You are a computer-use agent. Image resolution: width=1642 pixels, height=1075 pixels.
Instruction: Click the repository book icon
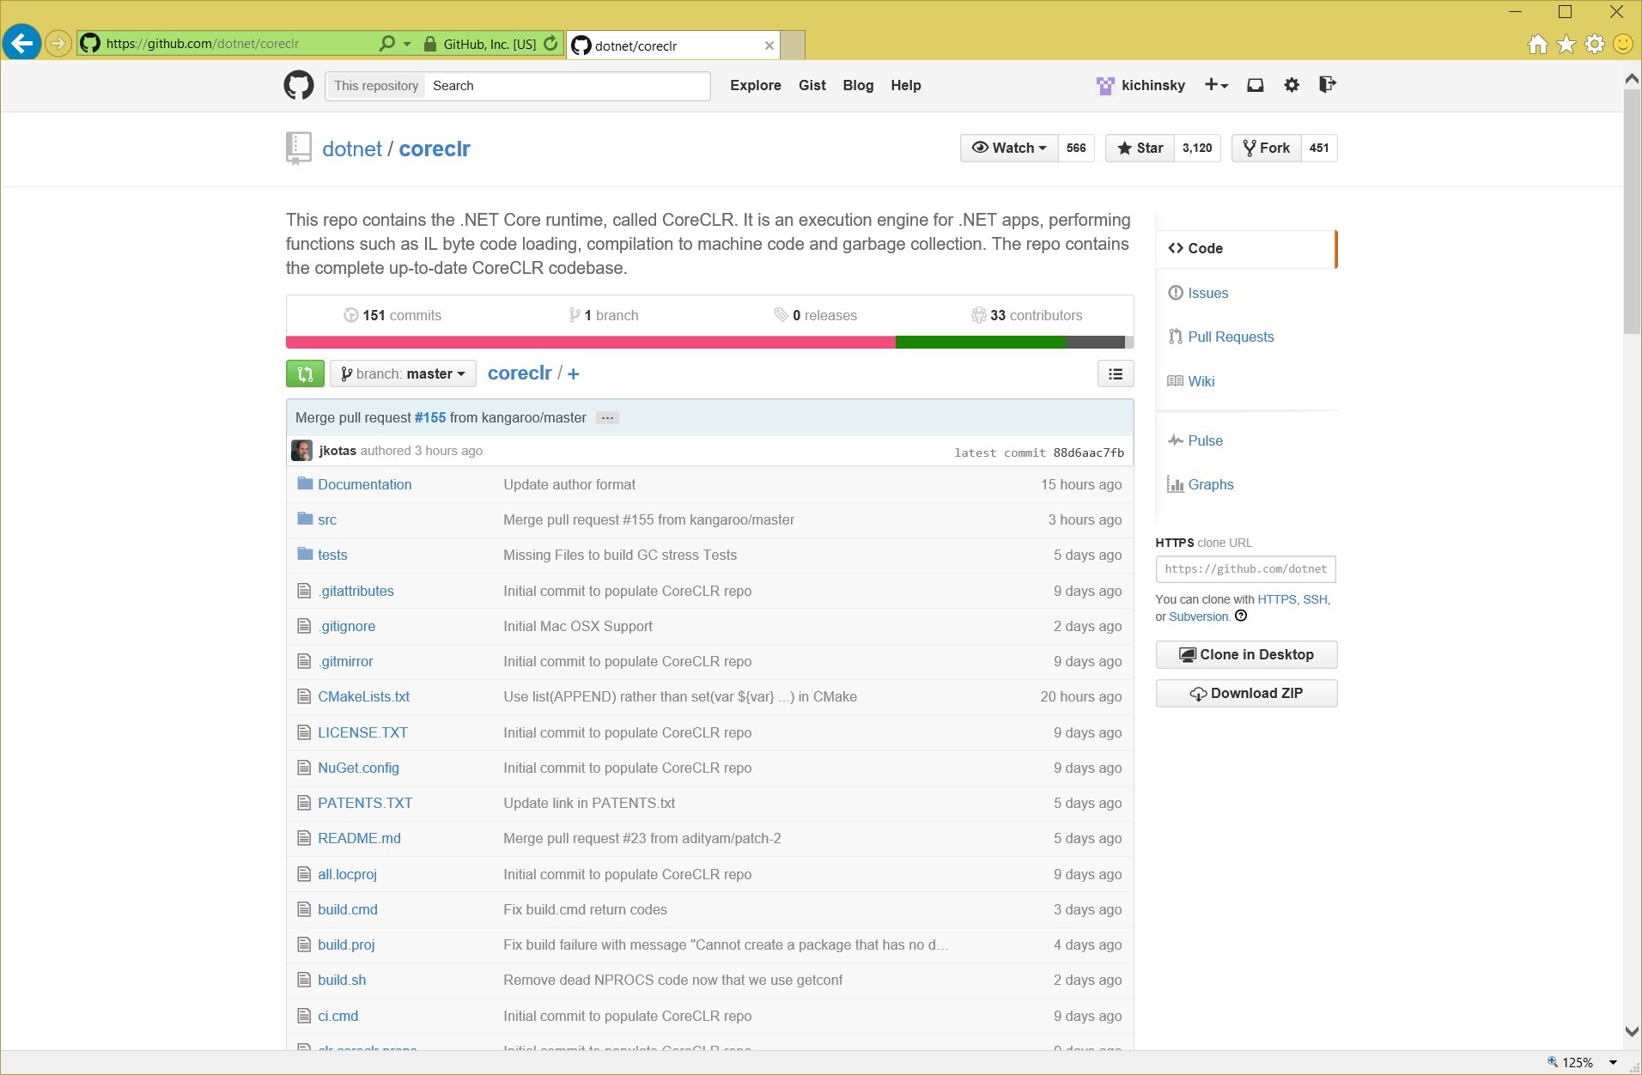[298, 149]
